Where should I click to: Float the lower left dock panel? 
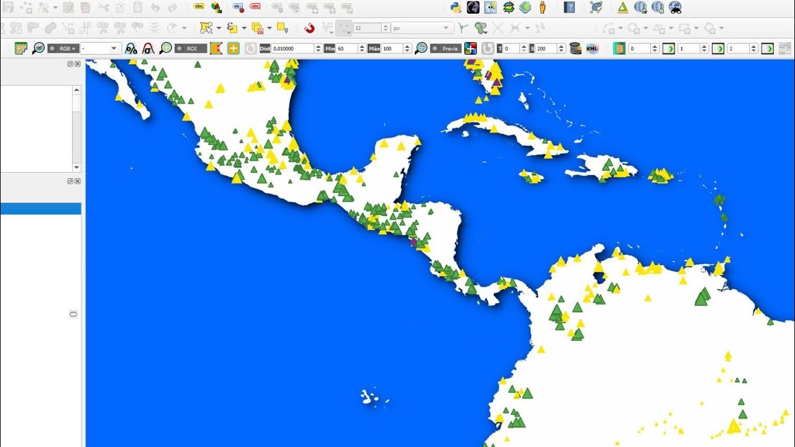(x=71, y=181)
